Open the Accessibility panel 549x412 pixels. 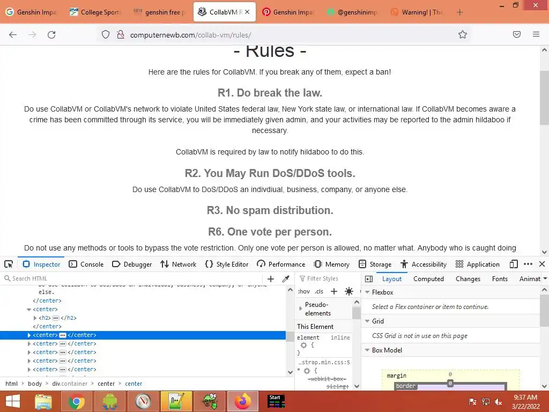pos(424,264)
